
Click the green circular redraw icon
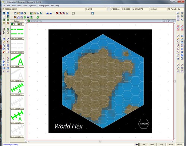pos(38,17)
